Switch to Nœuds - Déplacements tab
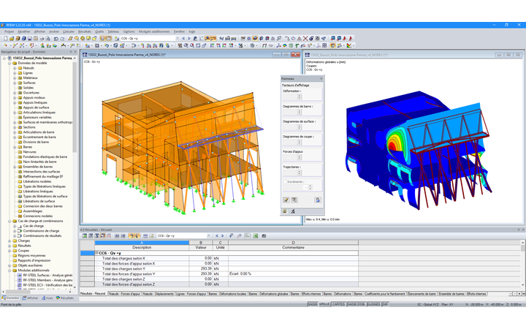526x329 pixels. (x=159, y=294)
